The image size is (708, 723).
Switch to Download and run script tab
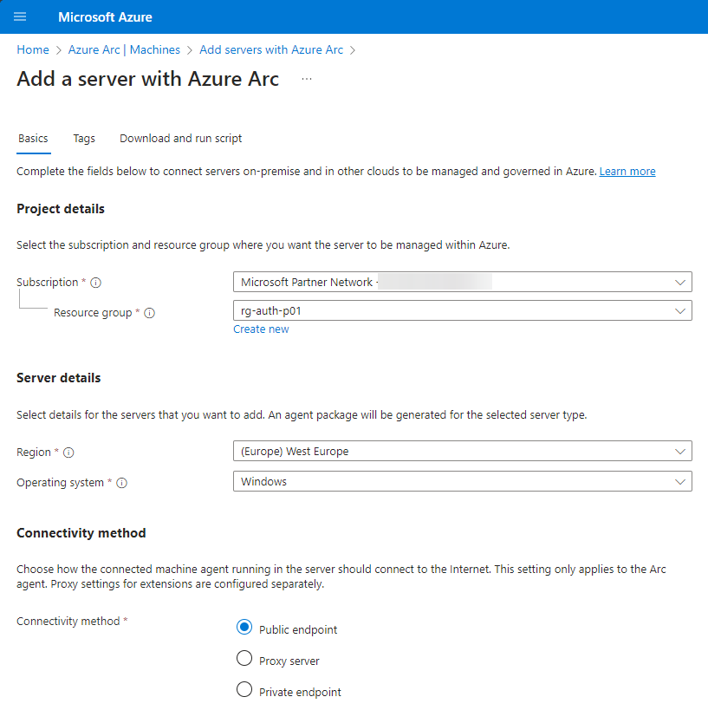click(181, 139)
